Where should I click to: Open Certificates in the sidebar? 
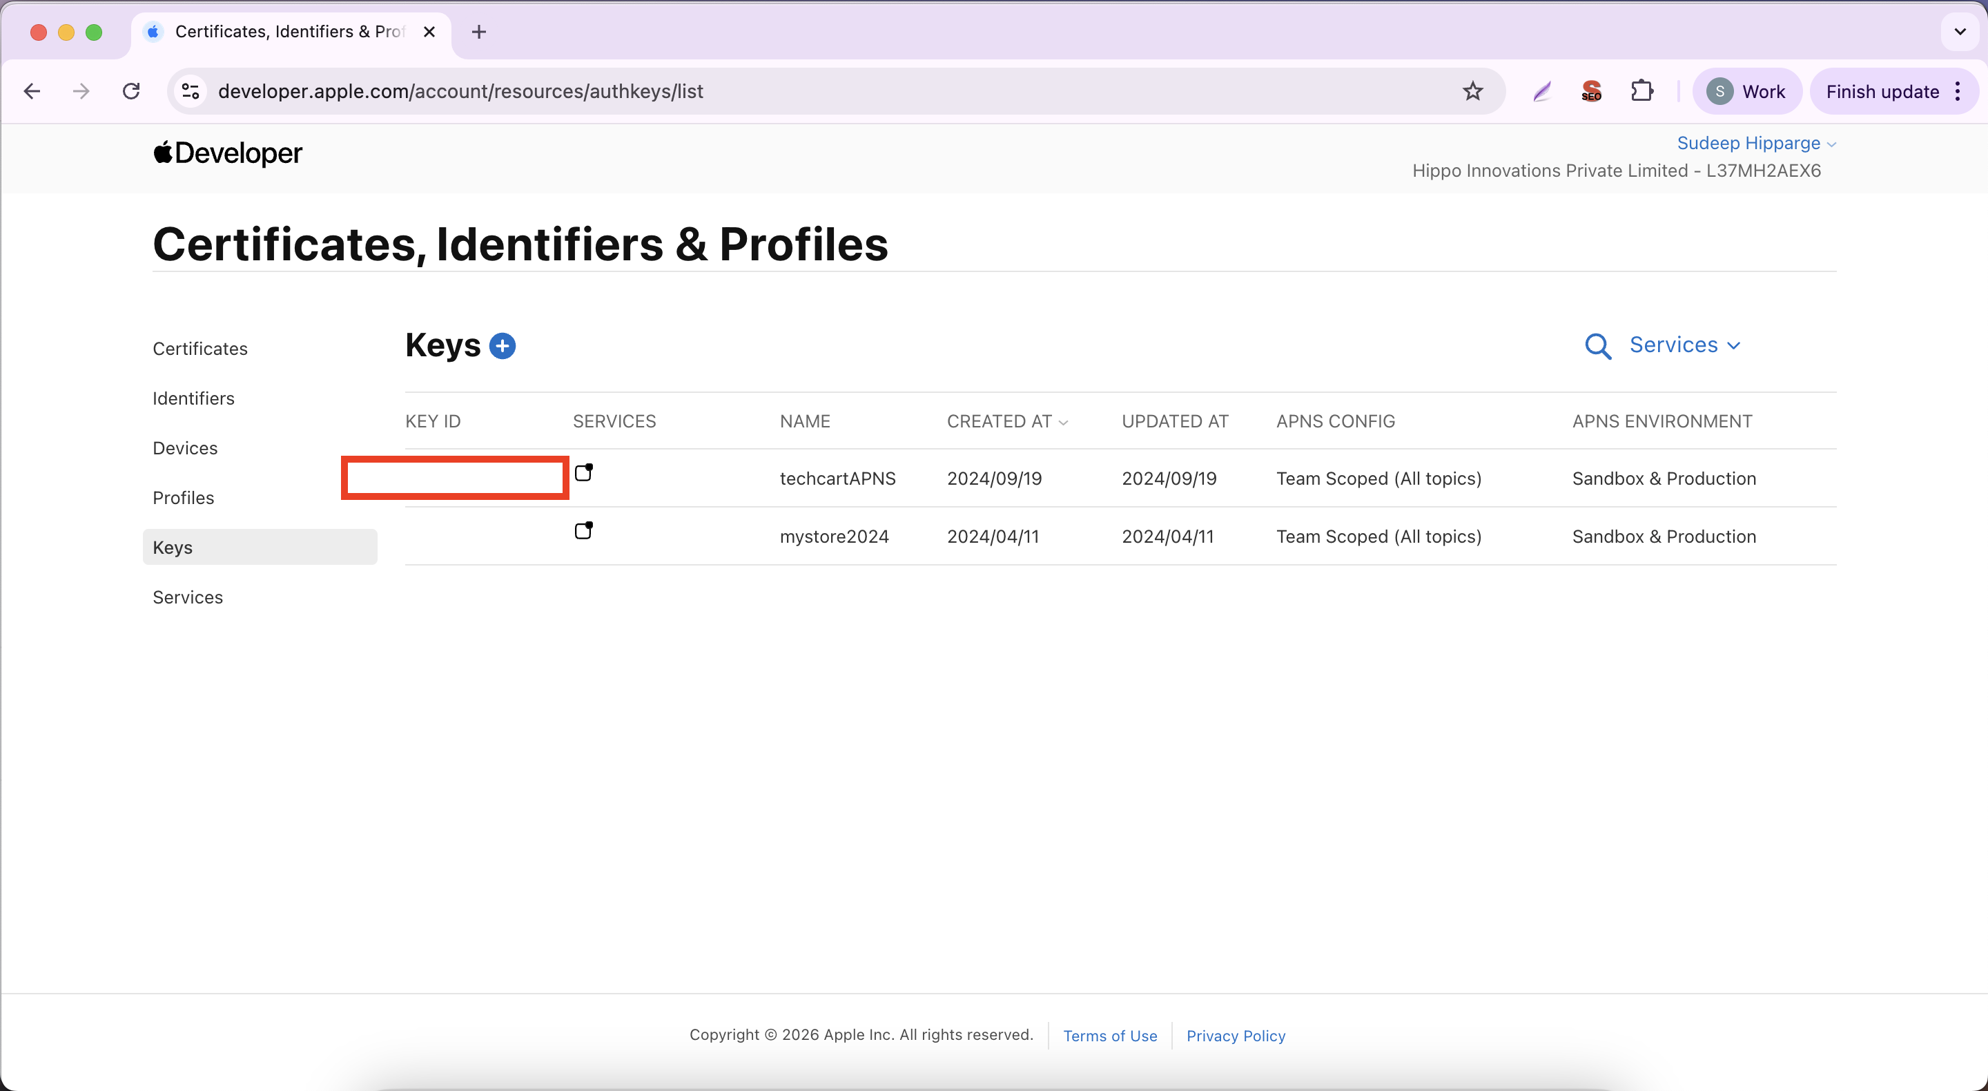click(200, 349)
